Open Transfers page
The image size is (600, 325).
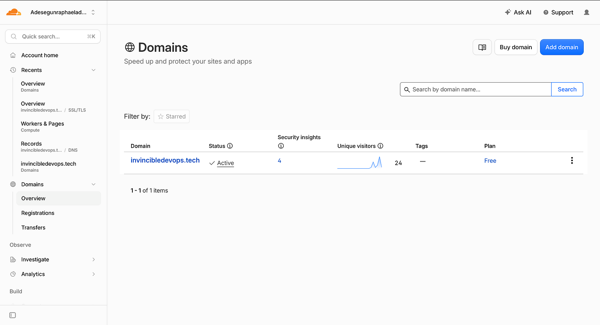click(33, 227)
